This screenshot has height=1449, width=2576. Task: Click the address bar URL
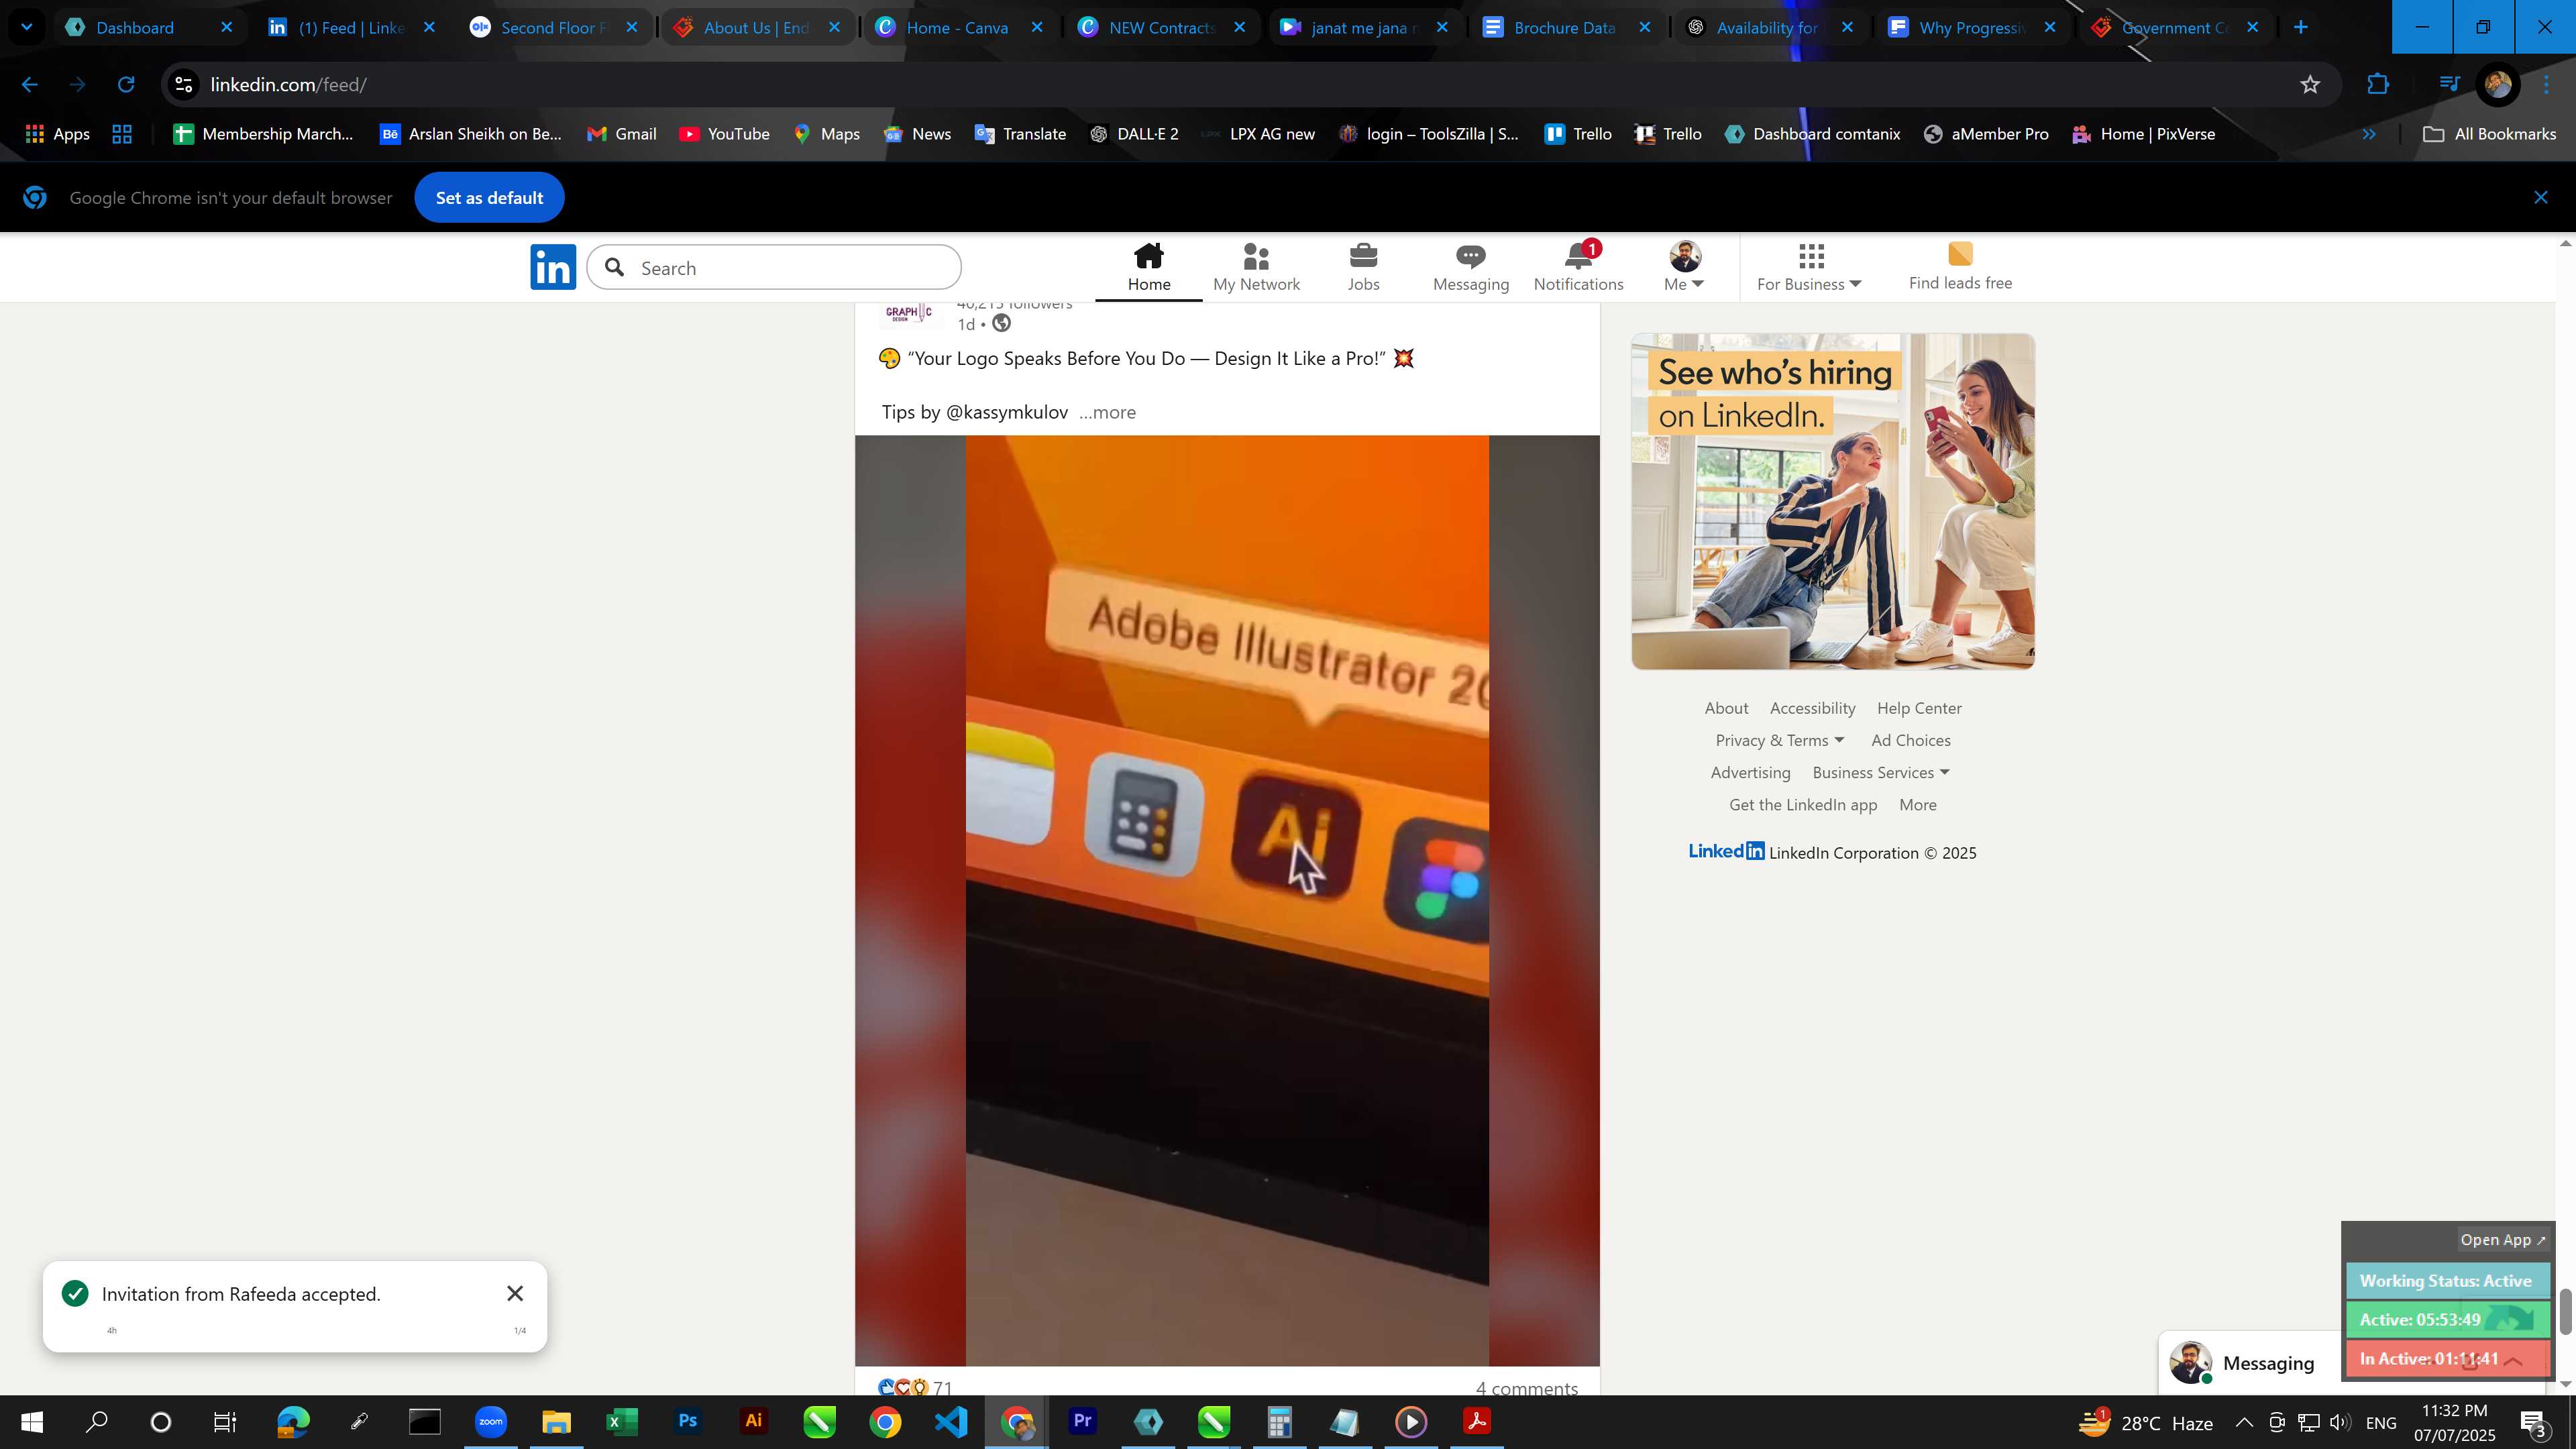coord(288,85)
